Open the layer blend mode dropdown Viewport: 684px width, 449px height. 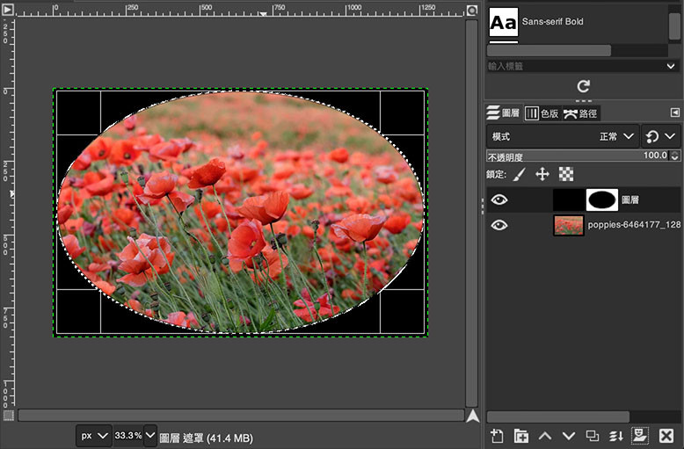coord(563,137)
